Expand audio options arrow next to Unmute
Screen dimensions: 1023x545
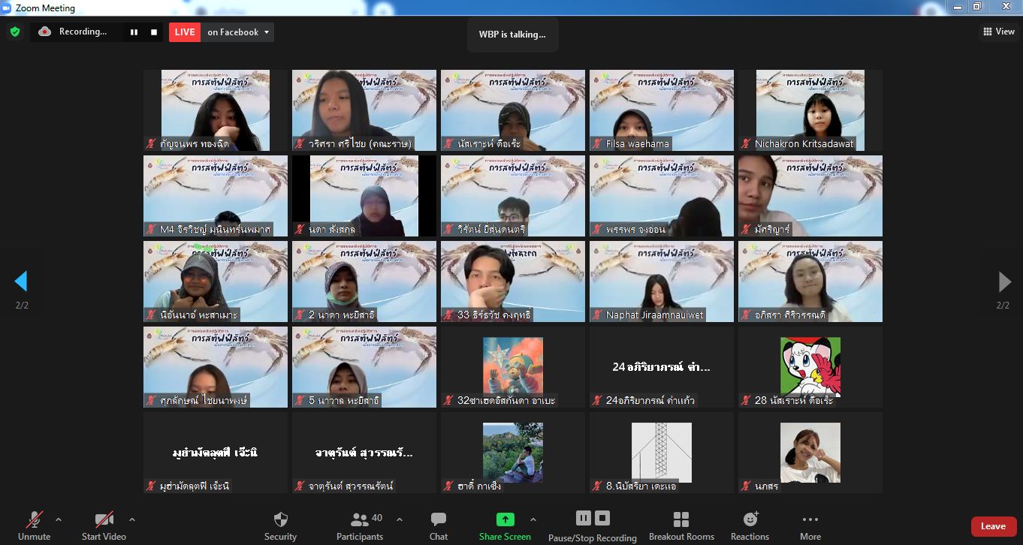tap(59, 519)
